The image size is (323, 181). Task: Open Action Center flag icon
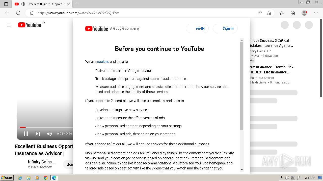pos(299,178)
